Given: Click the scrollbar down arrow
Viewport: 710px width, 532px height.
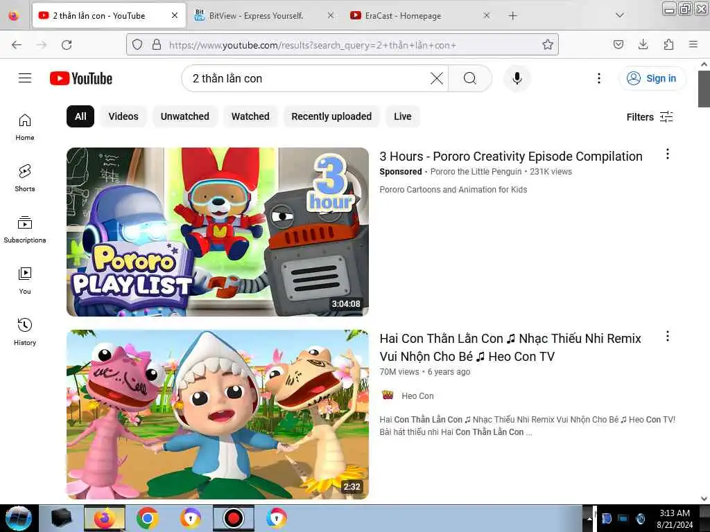Looking at the screenshot, I should click(704, 499).
